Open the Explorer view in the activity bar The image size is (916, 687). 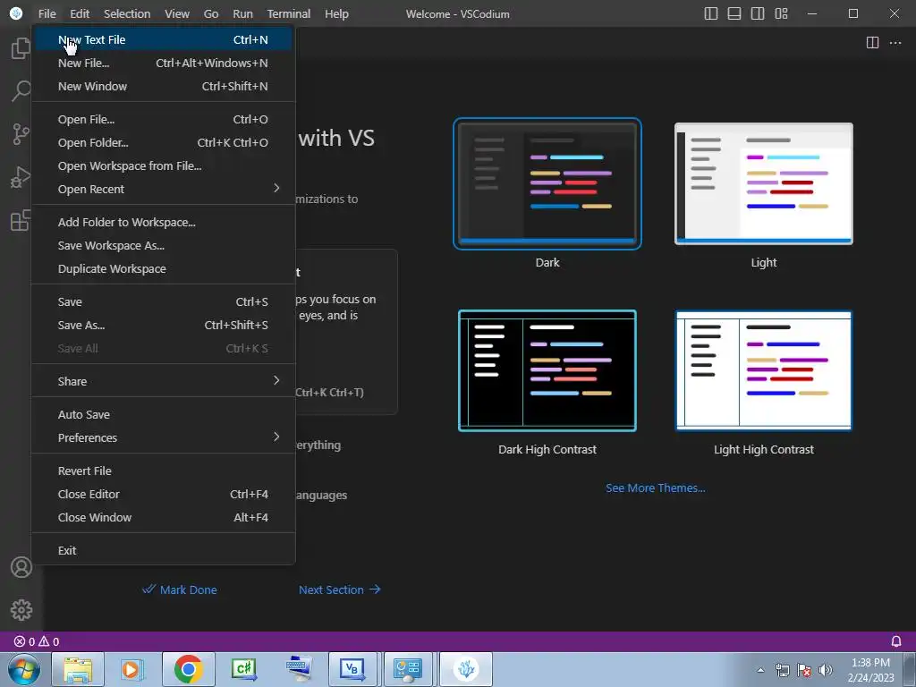pos(21,48)
